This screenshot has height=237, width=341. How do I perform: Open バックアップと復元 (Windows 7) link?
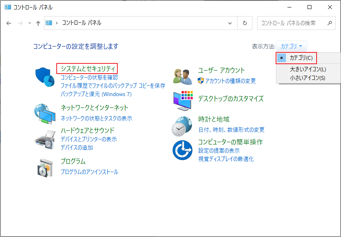click(96, 94)
